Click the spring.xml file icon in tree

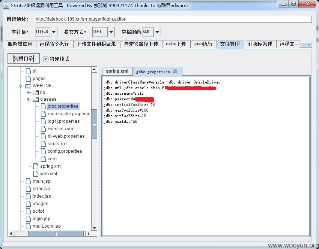(36, 166)
